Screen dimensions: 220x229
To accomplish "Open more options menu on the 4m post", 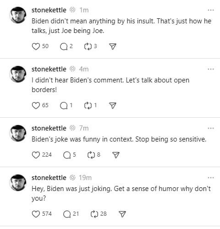I will 211,69.
